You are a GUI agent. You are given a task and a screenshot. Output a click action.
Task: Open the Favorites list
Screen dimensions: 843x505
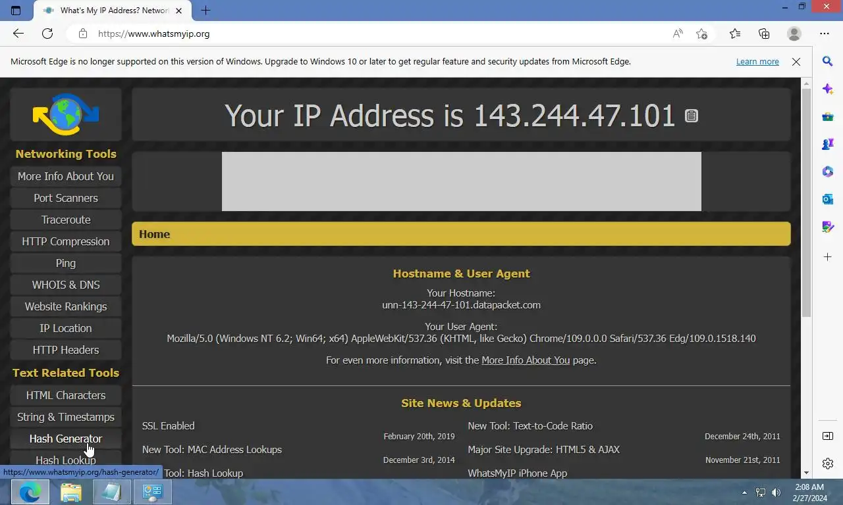(x=735, y=34)
